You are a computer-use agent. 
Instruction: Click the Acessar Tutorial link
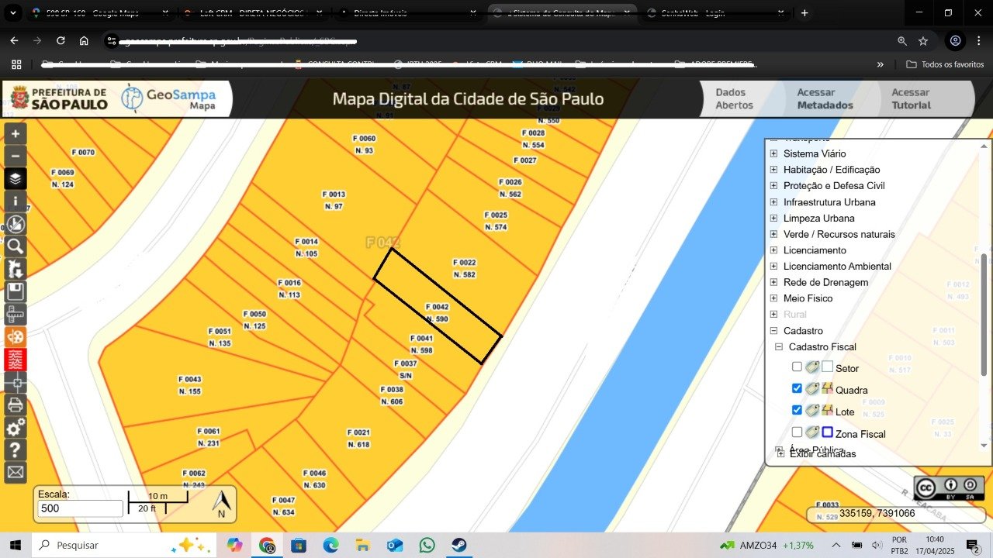point(910,98)
